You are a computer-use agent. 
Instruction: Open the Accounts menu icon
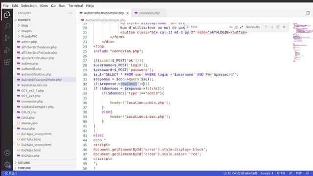[7, 153]
